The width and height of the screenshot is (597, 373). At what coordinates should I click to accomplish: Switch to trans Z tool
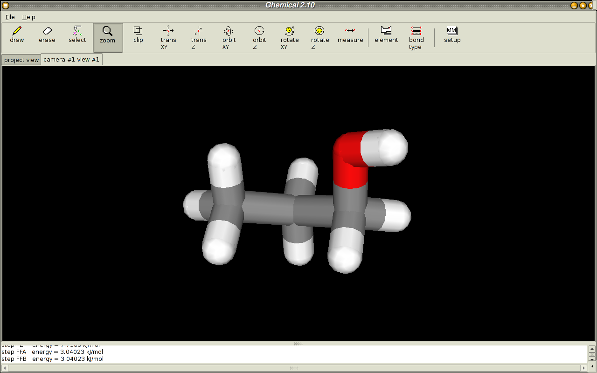pos(199,37)
